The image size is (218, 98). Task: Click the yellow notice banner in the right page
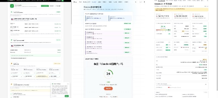(181, 10)
